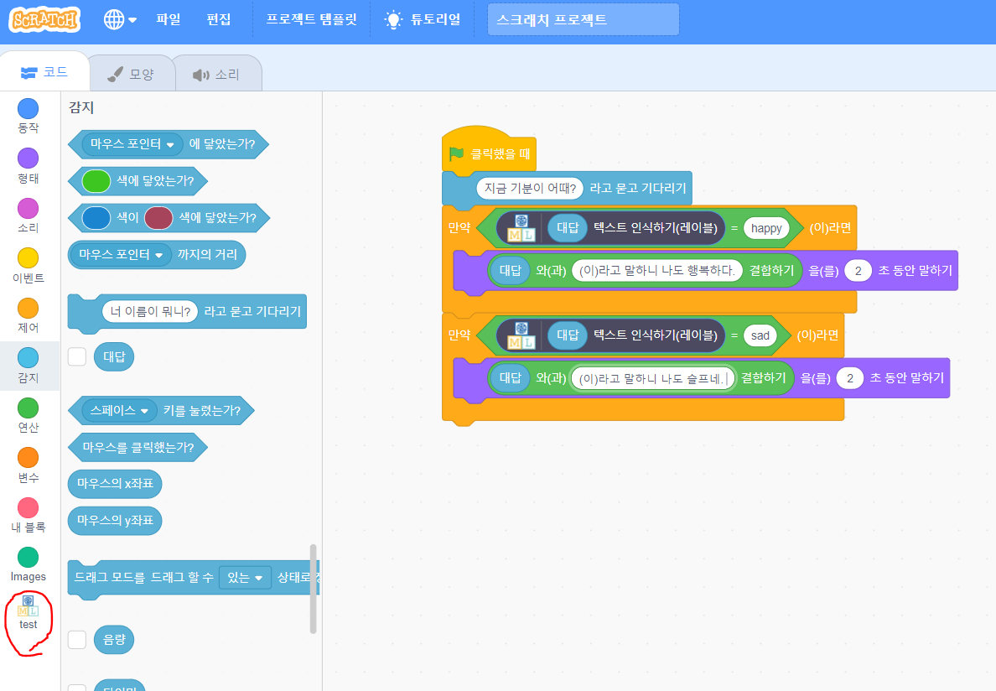Click the speaker icon on 소리 tab
The width and height of the screenshot is (996, 691).
200,75
